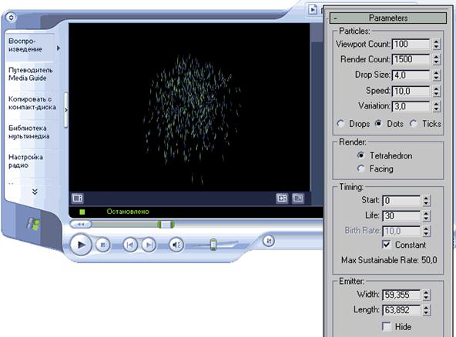Click the Остановлено status text
Viewport: 456px width, 337px height.
point(128,212)
